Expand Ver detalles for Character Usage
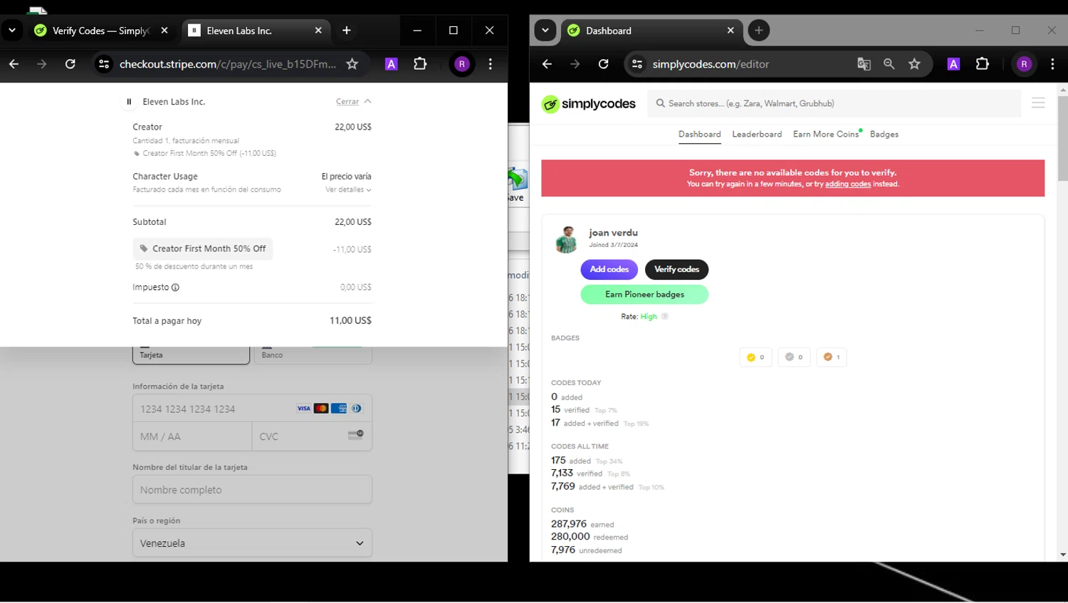This screenshot has height=603, width=1068. [348, 190]
